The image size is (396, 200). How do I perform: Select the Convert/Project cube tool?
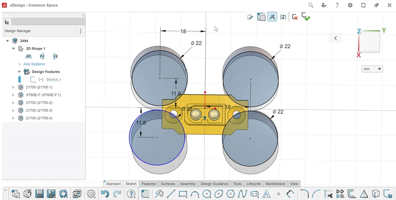point(376,194)
